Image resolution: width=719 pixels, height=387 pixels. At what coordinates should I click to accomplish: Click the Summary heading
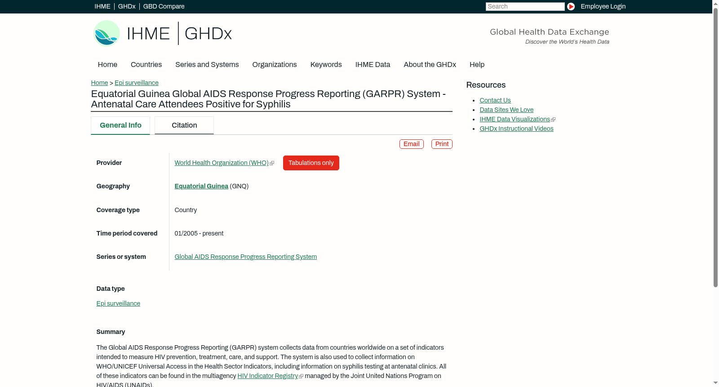click(x=111, y=332)
